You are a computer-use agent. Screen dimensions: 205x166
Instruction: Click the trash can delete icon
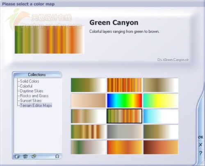pyautogui.click(x=25, y=157)
